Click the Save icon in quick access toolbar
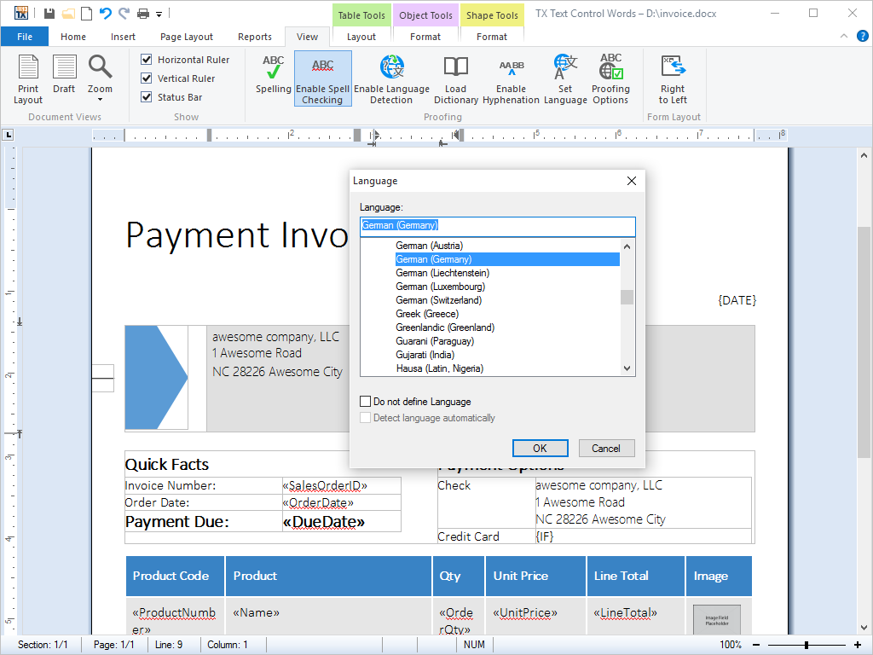Screen dimensions: 873x655 pos(49,14)
